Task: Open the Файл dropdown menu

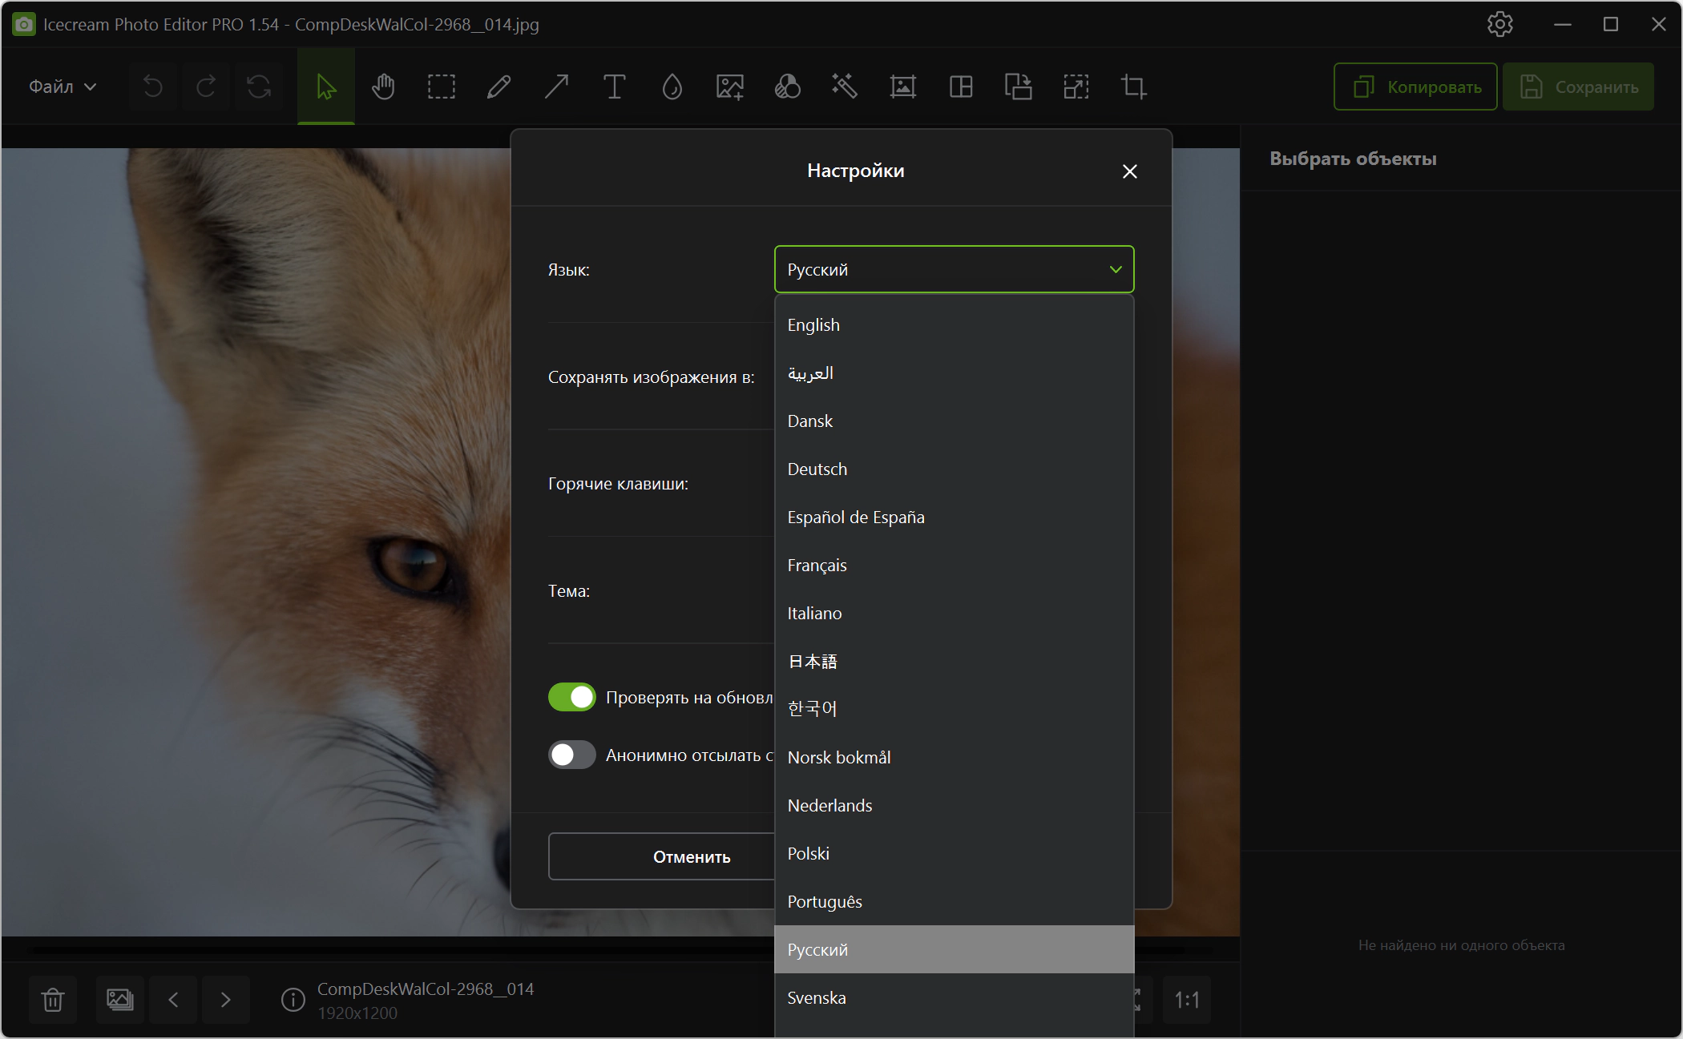Action: [x=63, y=87]
